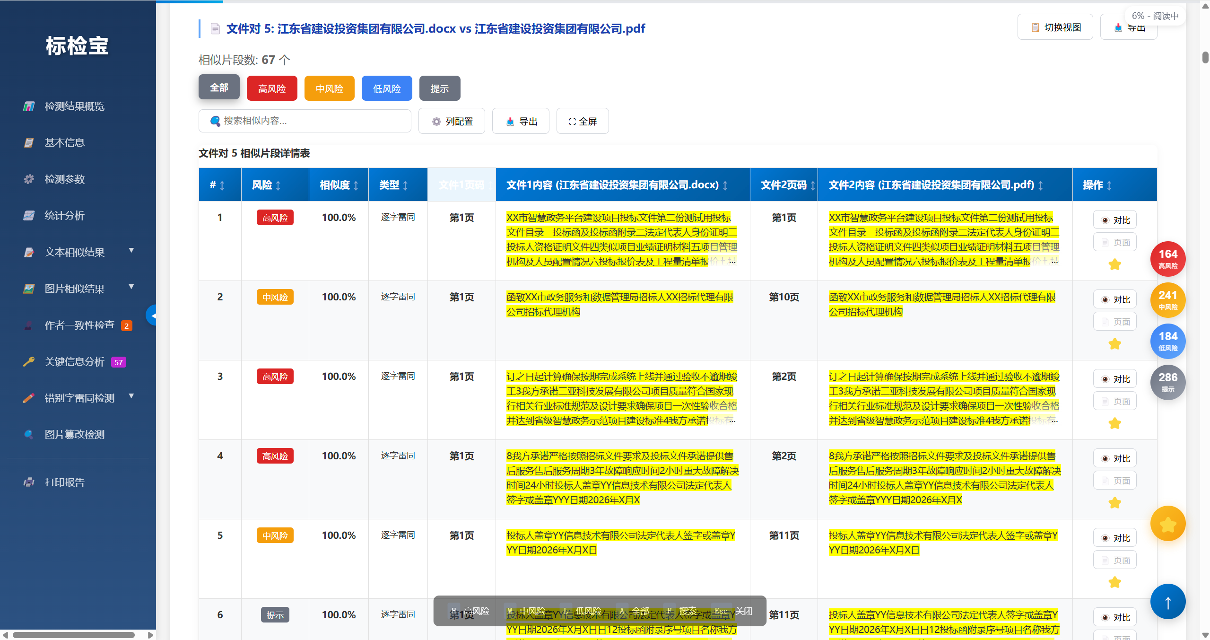Collapse the sidebar with the blue arrow handle

click(x=151, y=315)
